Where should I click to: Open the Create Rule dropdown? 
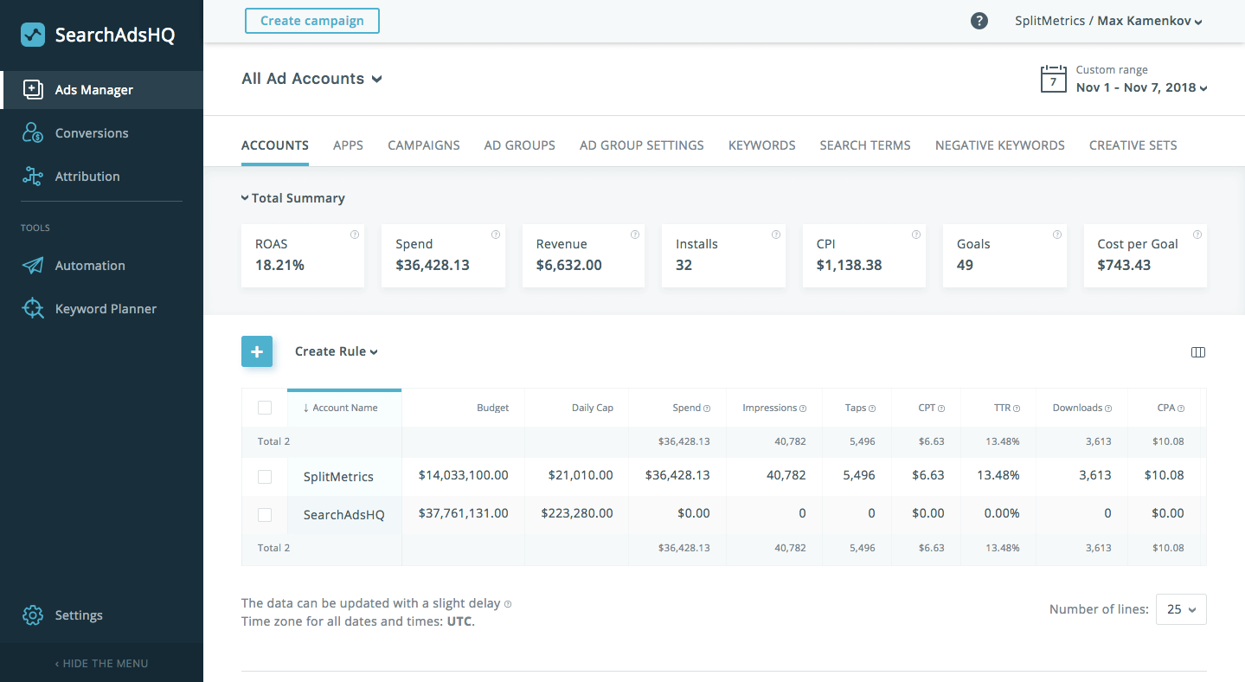click(336, 351)
